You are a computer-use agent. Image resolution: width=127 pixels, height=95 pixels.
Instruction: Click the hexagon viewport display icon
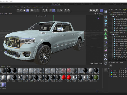[x=65, y=10]
